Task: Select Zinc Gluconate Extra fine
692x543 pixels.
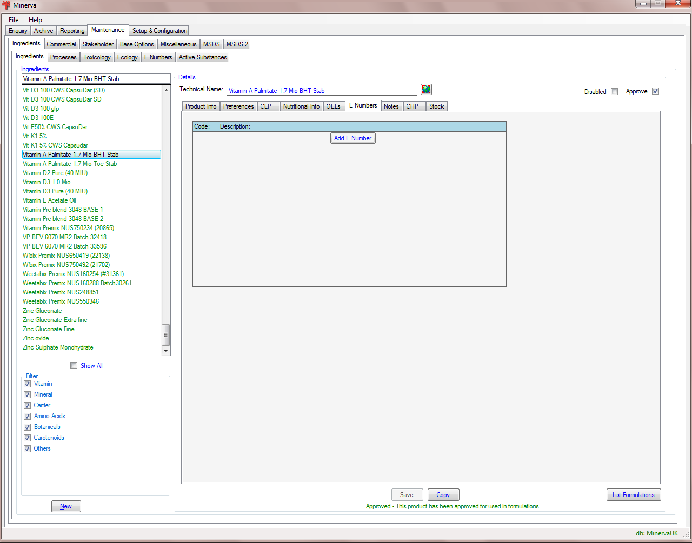Action: 55,320
